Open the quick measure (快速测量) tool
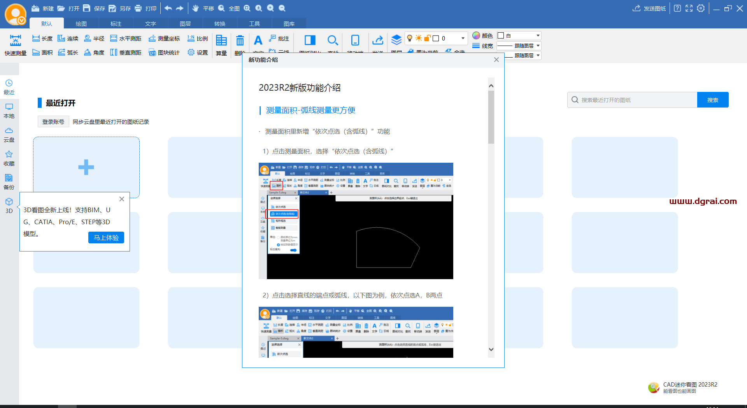Screen dimensions: 747x408 point(16,45)
